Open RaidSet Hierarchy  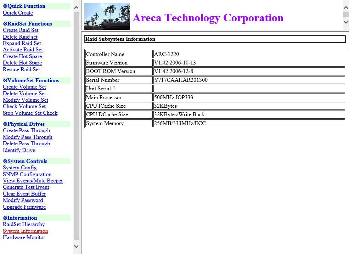[x=24, y=224]
